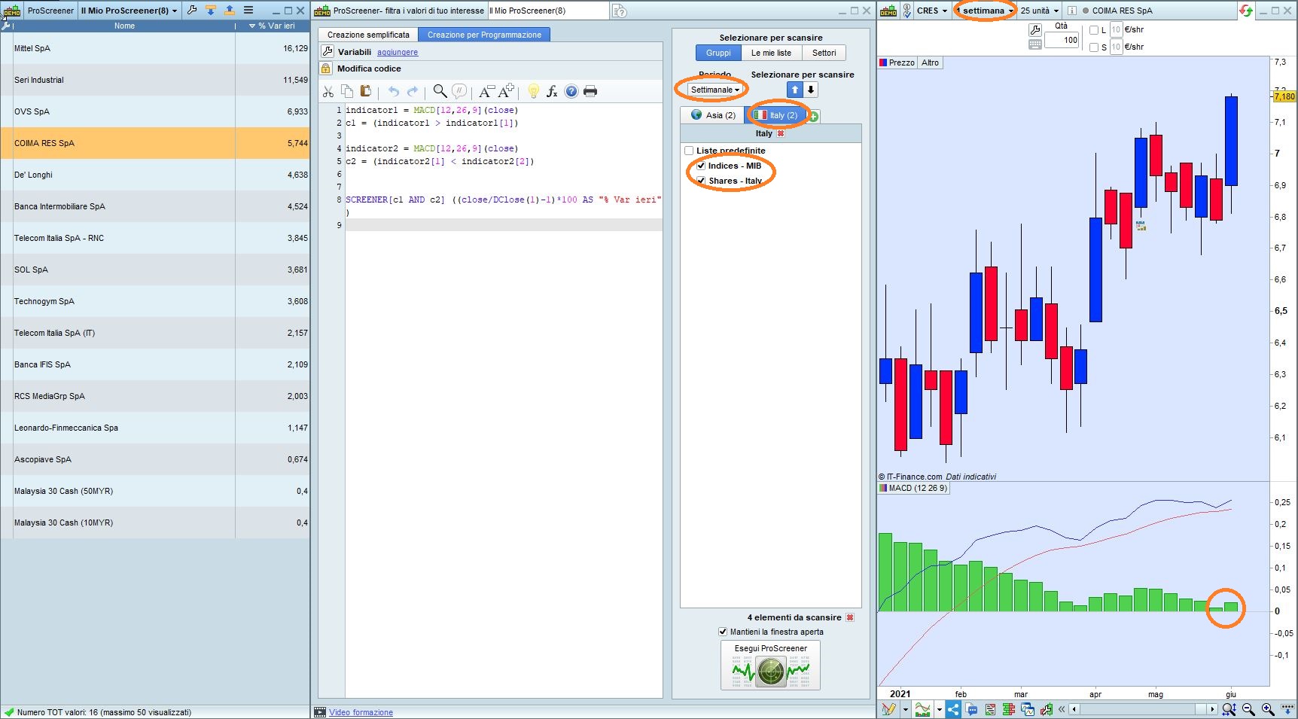Clear the 4 elements to scan
Viewport: 1298px width, 719px height.
[x=850, y=617]
